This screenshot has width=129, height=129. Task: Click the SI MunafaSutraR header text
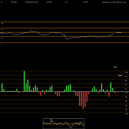[x=32, y=2]
